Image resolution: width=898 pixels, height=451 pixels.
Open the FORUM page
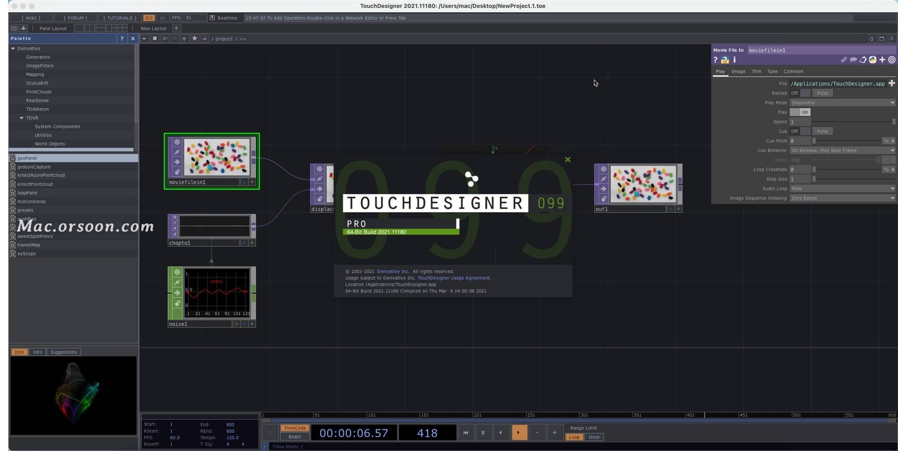[75, 18]
